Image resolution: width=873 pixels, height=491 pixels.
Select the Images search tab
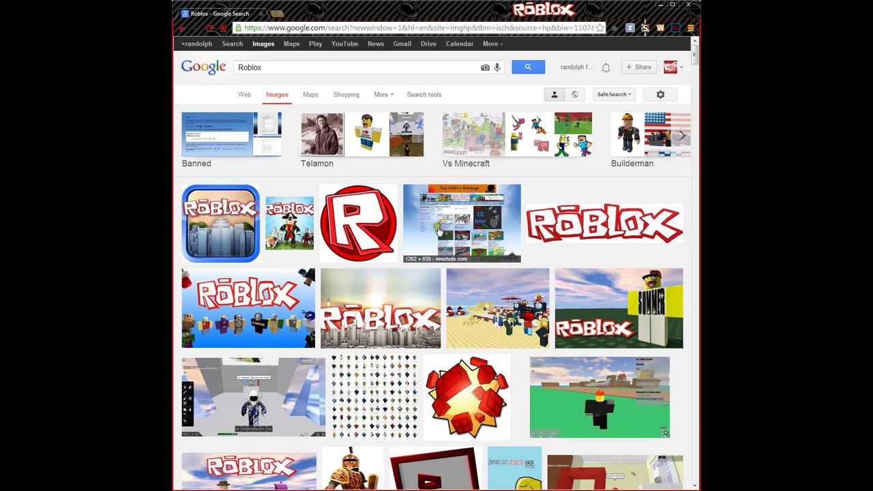point(277,95)
